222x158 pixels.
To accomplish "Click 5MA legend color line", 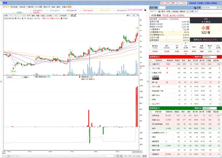I will (30, 11).
